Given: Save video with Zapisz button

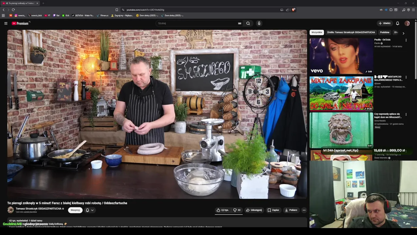Looking at the screenshot, I should click(273, 210).
